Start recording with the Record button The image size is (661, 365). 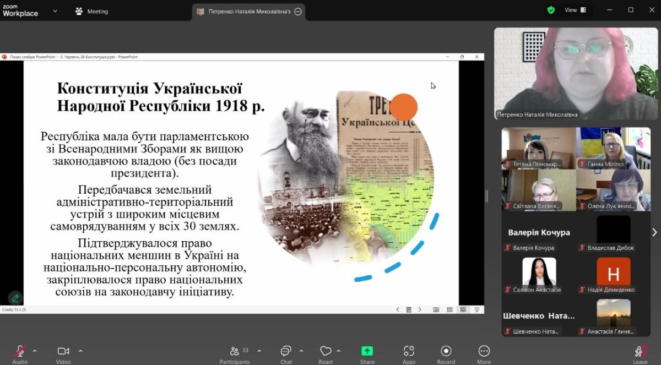point(446,352)
